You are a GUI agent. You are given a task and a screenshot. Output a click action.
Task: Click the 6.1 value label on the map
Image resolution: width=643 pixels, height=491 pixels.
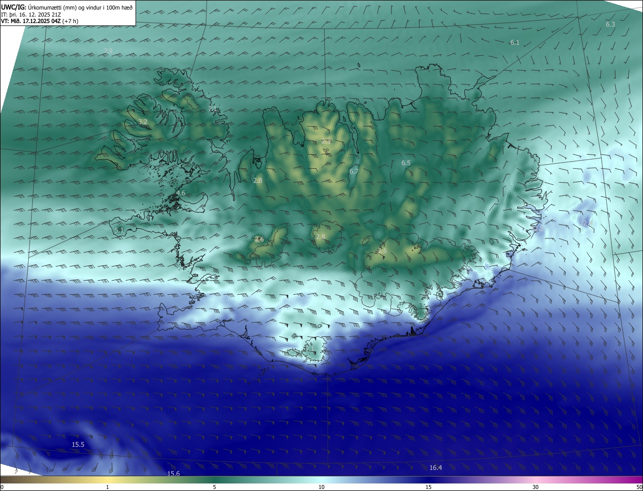pos(515,43)
